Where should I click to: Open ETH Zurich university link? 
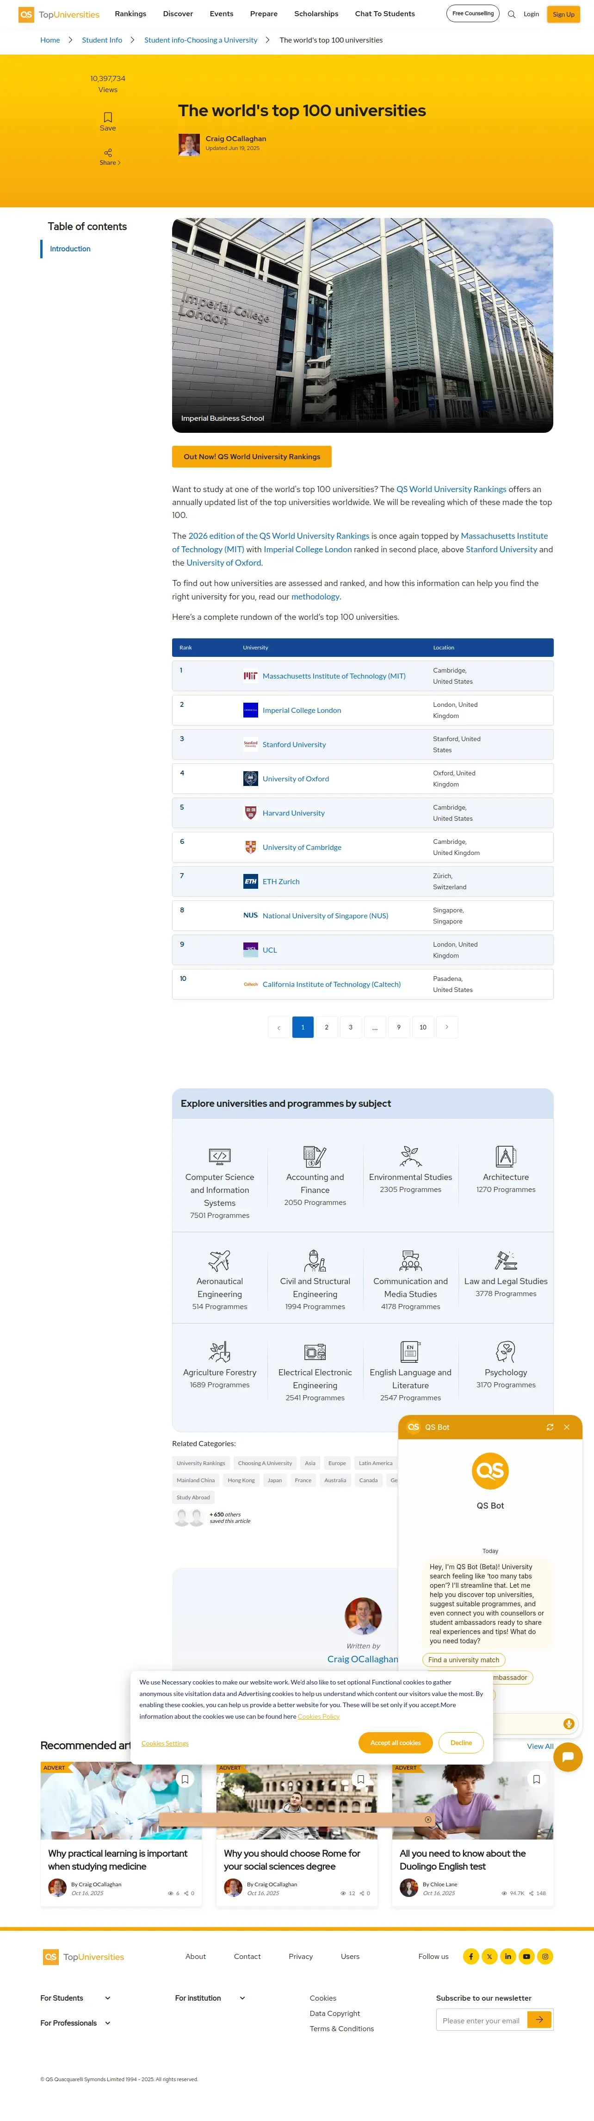point(280,881)
